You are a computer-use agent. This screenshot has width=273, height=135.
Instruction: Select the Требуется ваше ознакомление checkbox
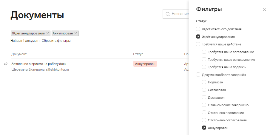pos(204,60)
